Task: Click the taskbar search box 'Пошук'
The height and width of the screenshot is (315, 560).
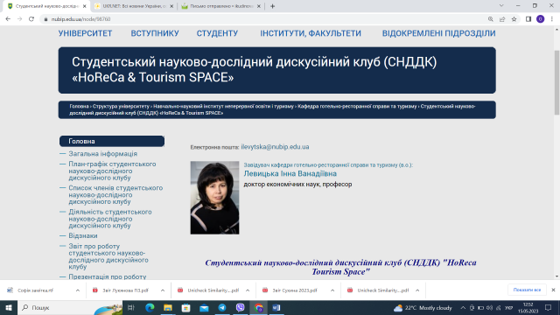Action: (70, 307)
